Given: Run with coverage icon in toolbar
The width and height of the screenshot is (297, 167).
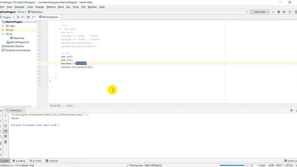Looking at the screenshot, I should pyautogui.click(x=284, y=12).
